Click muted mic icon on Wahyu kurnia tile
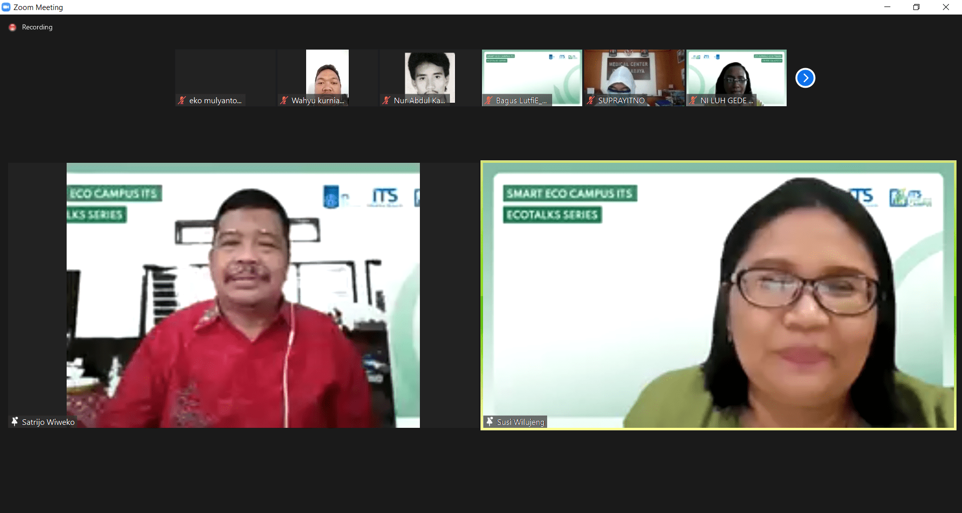Image resolution: width=962 pixels, height=513 pixels. click(284, 101)
